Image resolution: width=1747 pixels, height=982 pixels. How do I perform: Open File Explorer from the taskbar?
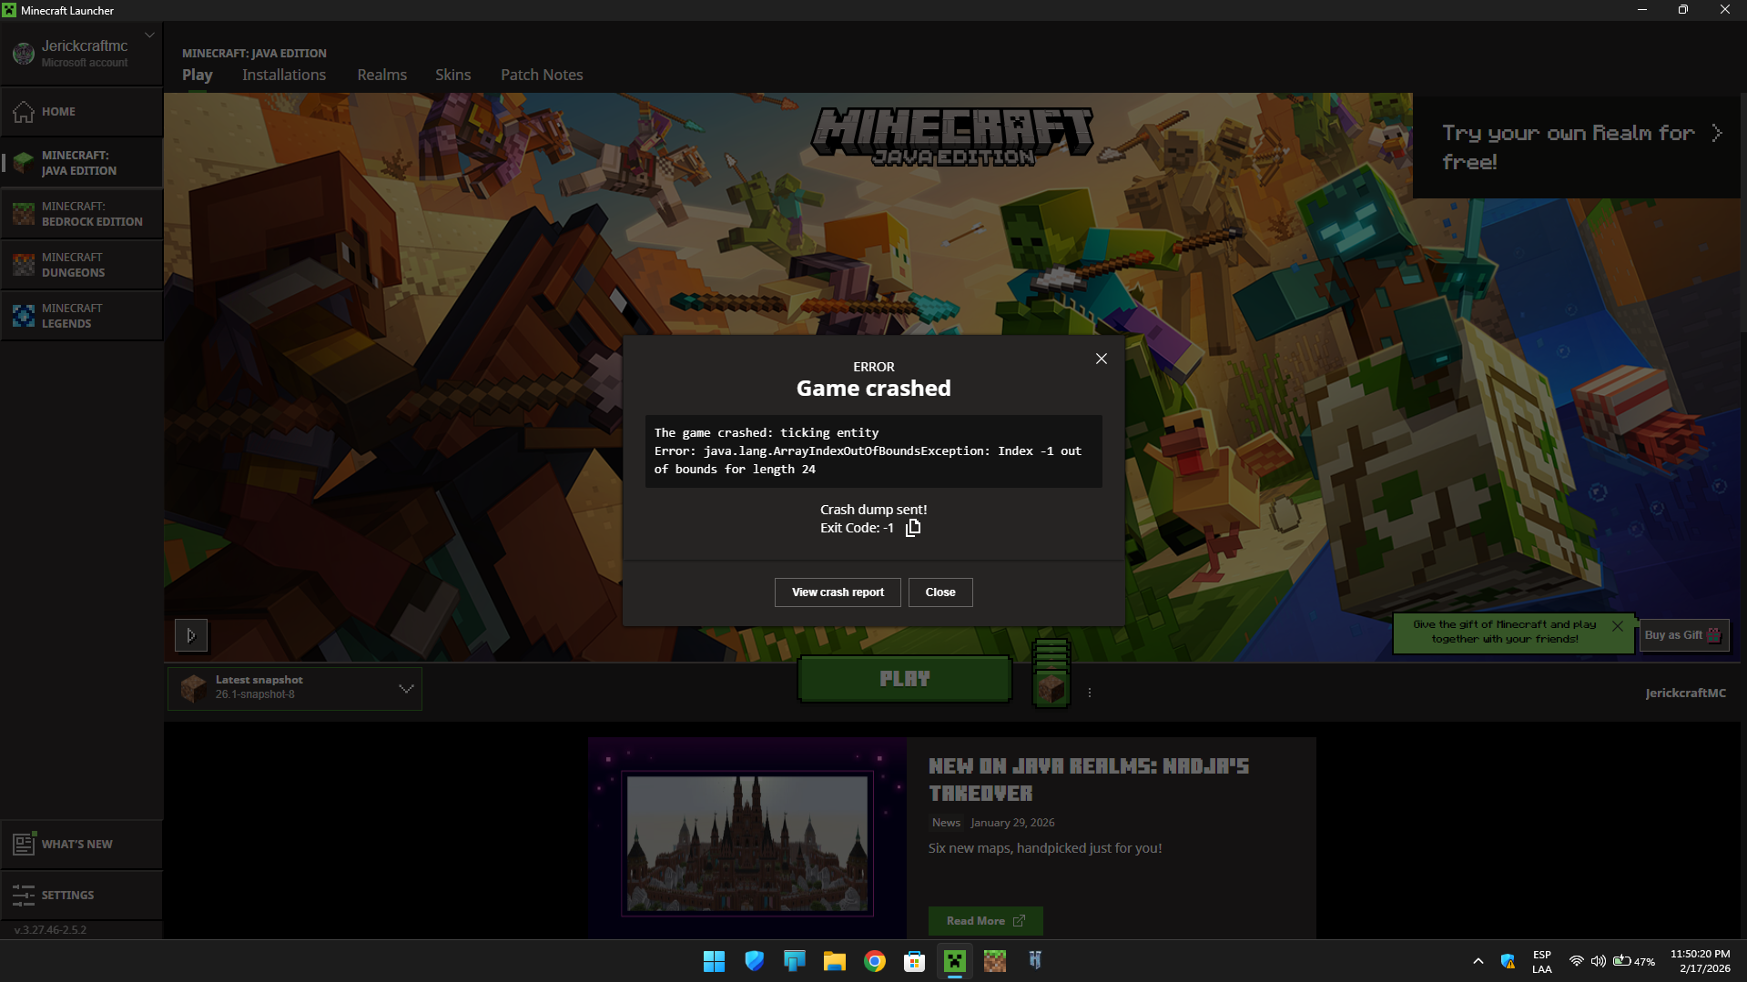click(x=835, y=961)
